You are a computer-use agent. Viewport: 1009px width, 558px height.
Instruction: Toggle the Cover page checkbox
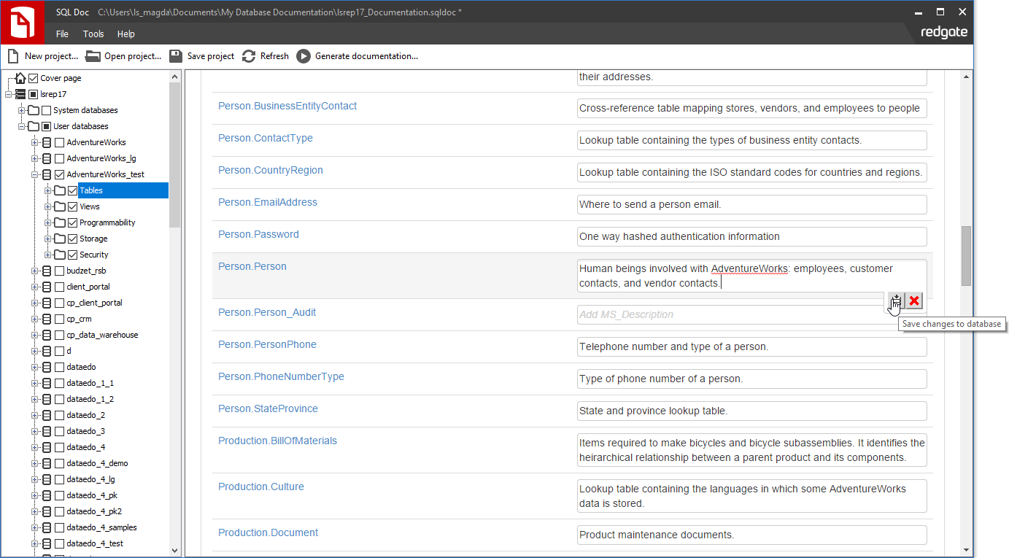coord(33,78)
